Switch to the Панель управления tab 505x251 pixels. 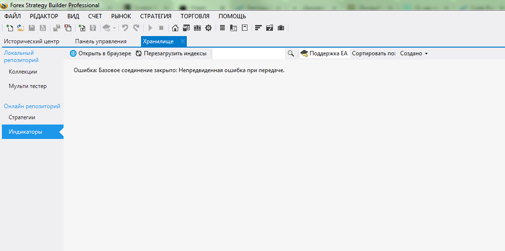pos(101,41)
